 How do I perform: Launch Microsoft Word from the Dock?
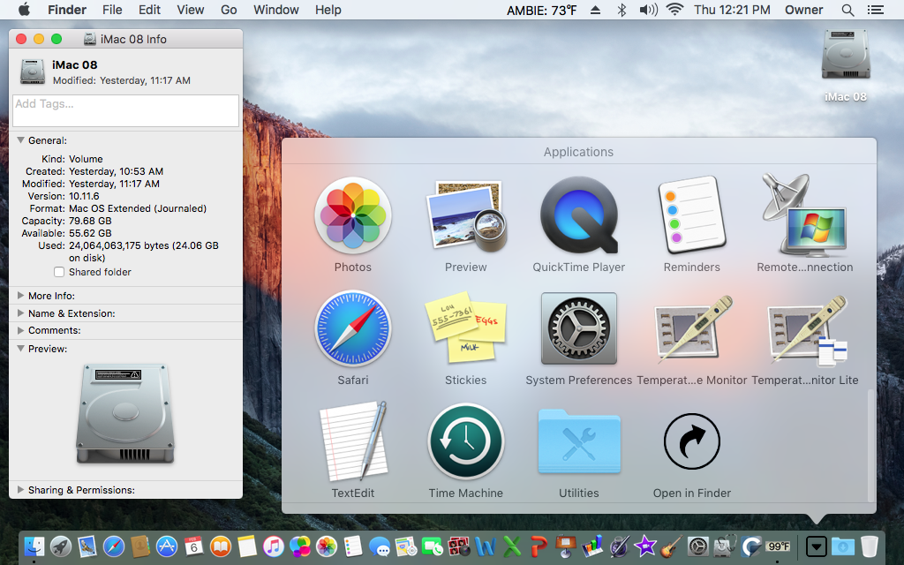coord(486,546)
